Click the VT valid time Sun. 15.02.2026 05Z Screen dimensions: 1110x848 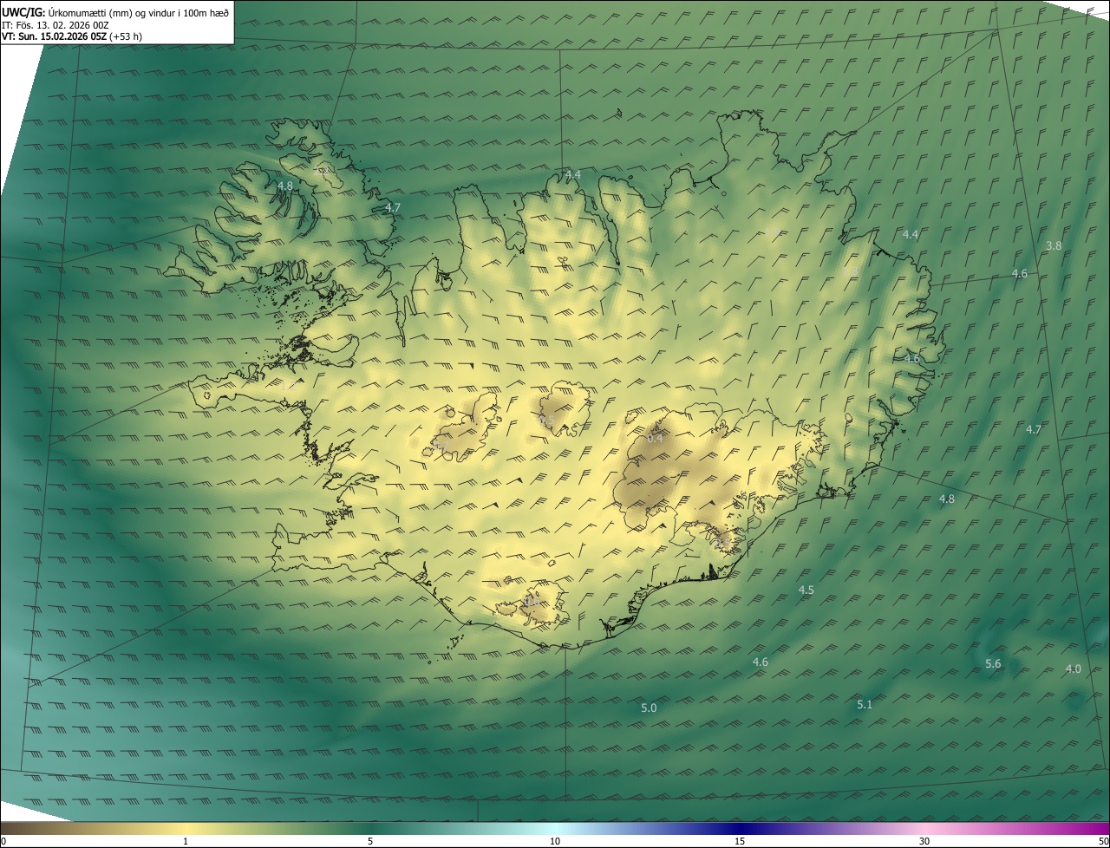click(72, 36)
